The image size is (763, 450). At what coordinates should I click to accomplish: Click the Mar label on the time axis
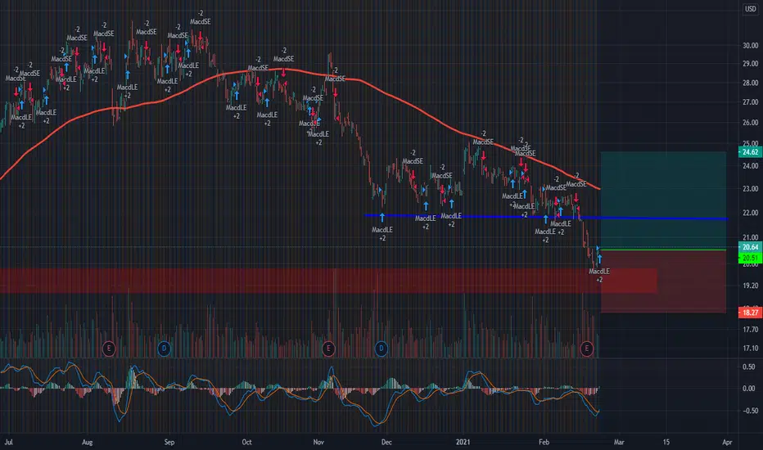coord(618,442)
